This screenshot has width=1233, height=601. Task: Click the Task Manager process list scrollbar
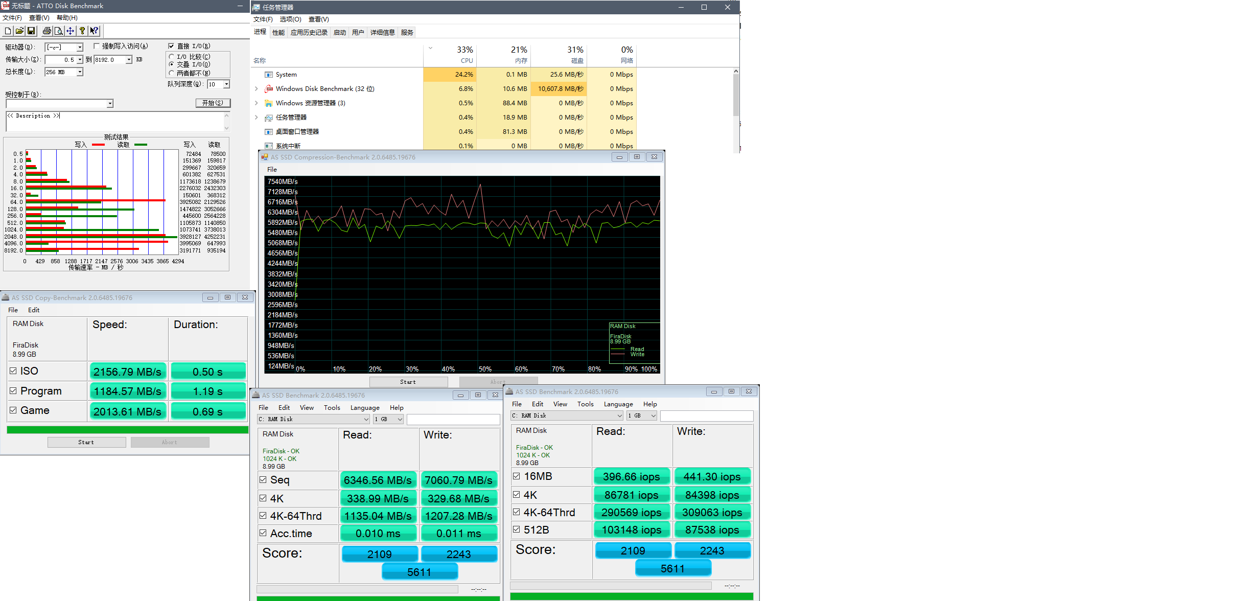coord(736,95)
